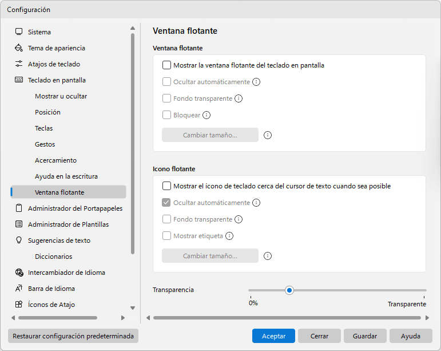This screenshot has height=351, width=441.
Task: Click main panel horizontal scroll left arrow
Action: pos(148,318)
